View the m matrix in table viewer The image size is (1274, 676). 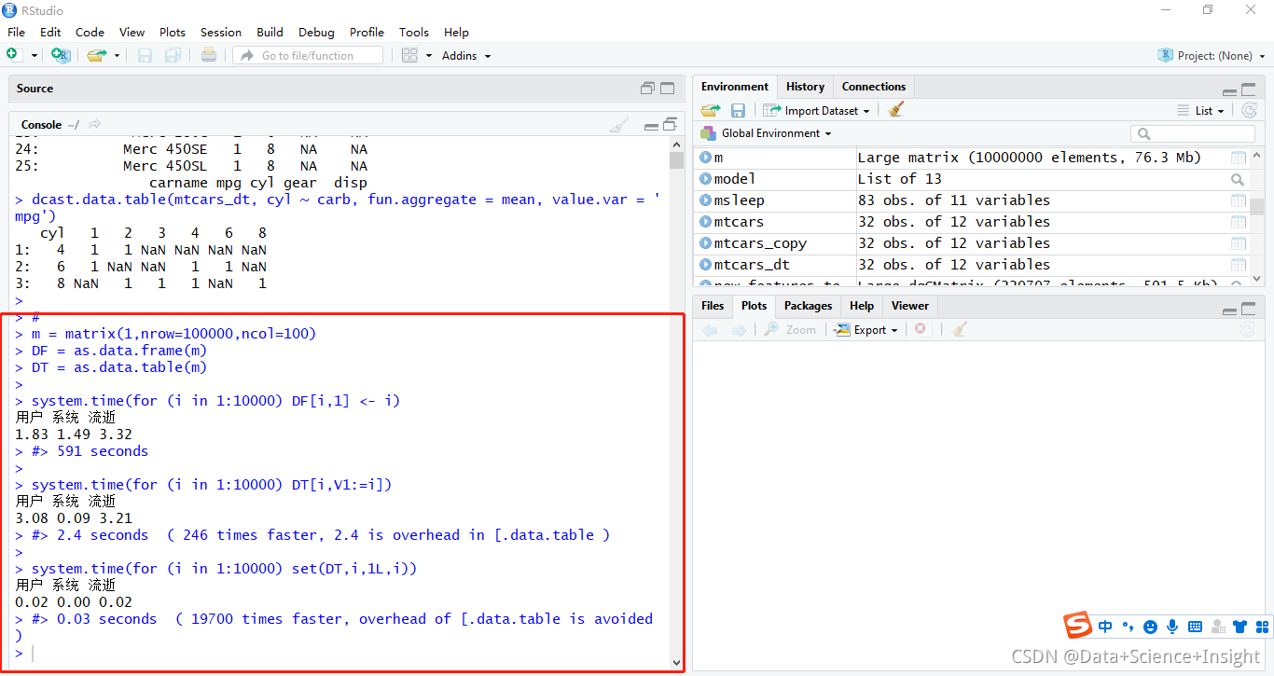(1239, 158)
